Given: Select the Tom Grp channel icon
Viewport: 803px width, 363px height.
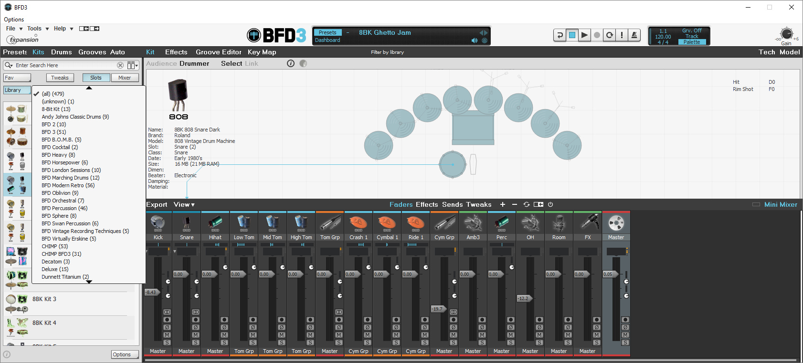Looking at the screenshot, I should pyautogui.click(x=330, y=223).
